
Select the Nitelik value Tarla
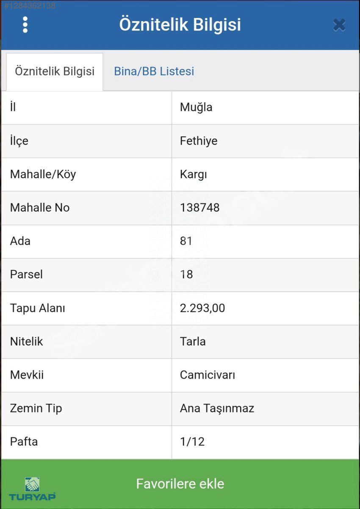tap(193, 341)
